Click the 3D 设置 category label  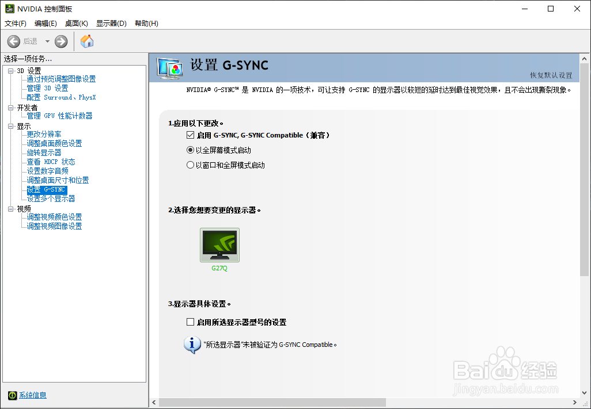point(29,71)
